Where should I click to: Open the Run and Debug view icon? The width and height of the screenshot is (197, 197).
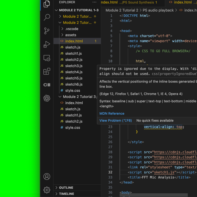[x=47, y=44]
